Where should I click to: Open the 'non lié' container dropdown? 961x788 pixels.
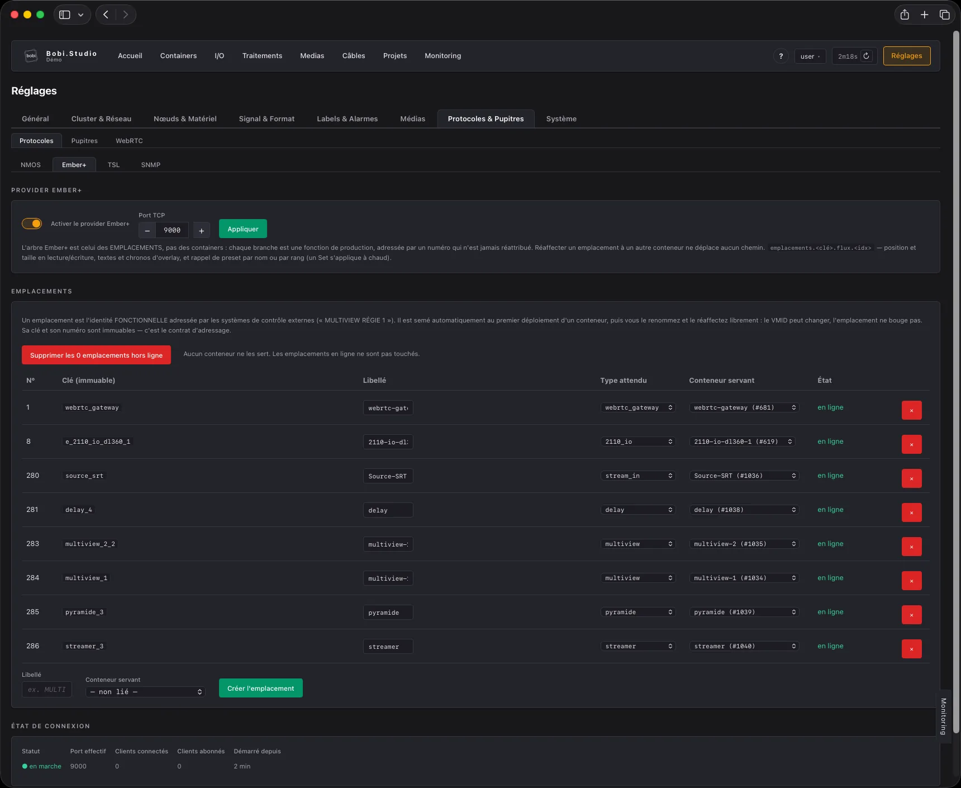coord(145,692)
